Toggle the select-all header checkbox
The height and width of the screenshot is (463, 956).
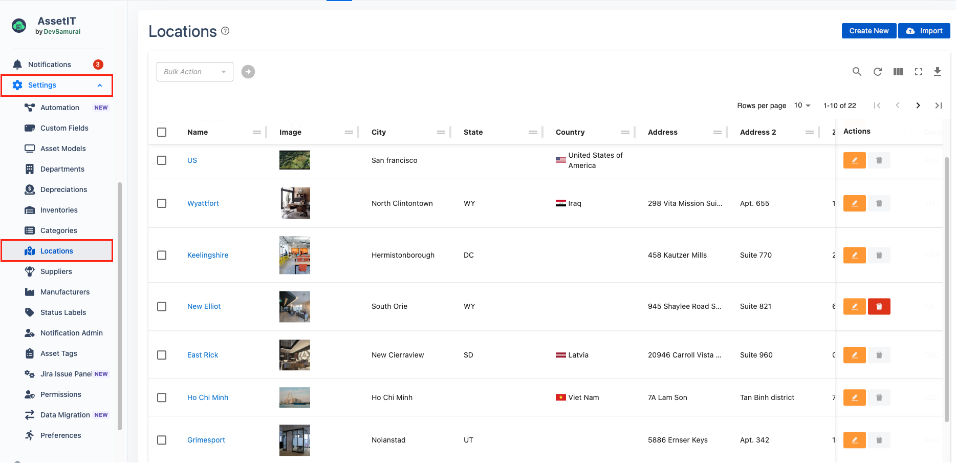click(162, 132)
